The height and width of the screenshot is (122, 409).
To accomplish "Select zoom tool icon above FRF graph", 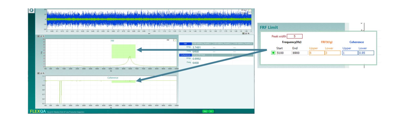I will (41, 36).
